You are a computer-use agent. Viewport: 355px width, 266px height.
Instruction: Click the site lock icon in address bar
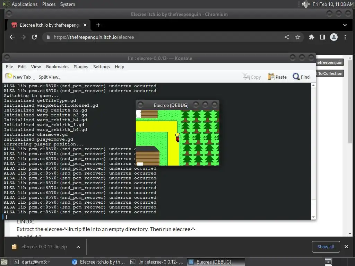click(x=48, y=37)
